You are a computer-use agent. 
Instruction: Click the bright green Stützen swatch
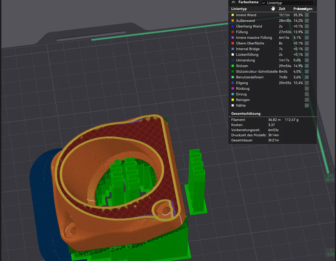coord(233,66)
